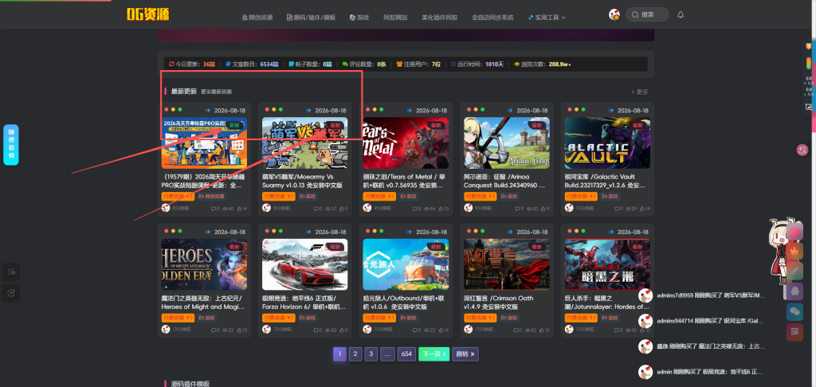Click the like icon on the Tears of Metal card
This screenshot has width=816, height=387.
440,209
